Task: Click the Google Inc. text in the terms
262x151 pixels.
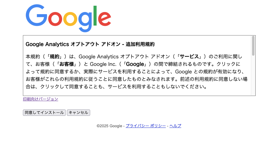Action: point(103,64)
